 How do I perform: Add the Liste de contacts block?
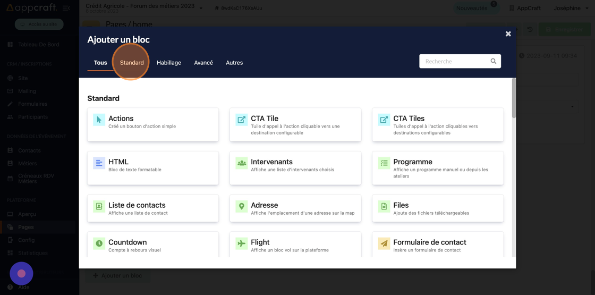click(153, 208)
